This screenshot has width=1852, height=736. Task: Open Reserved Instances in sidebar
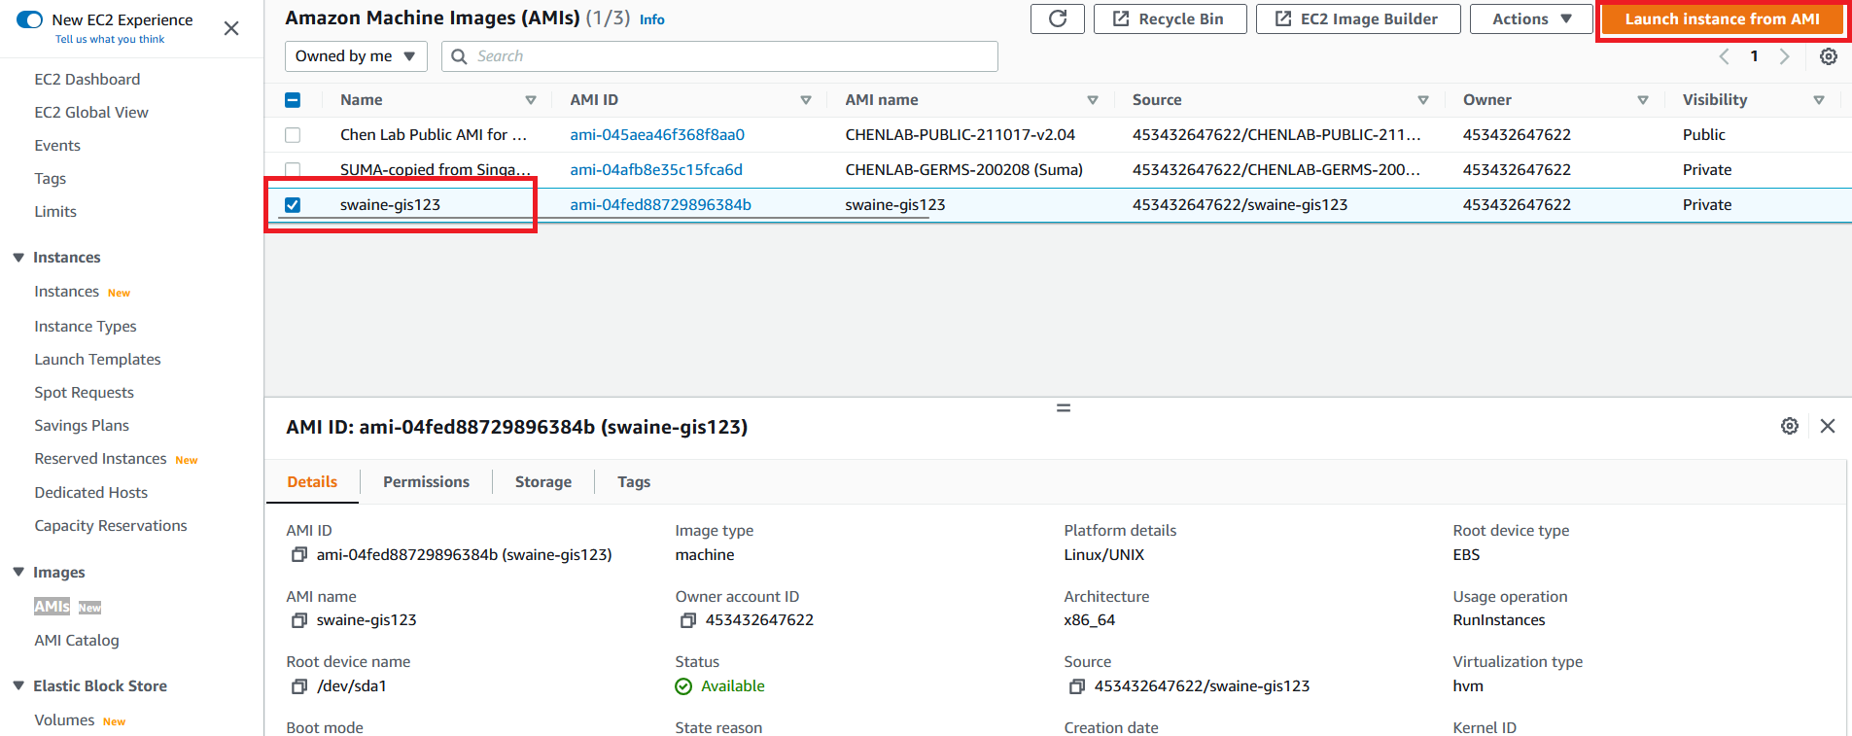pos(100,459)
